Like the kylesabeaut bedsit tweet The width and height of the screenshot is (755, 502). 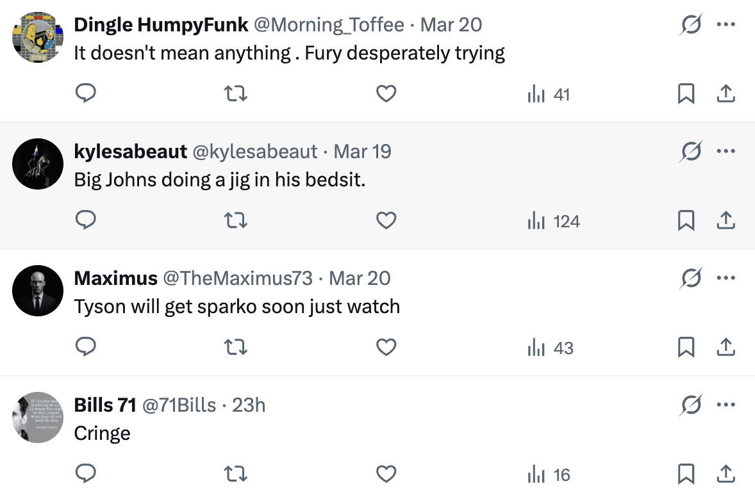386,222
